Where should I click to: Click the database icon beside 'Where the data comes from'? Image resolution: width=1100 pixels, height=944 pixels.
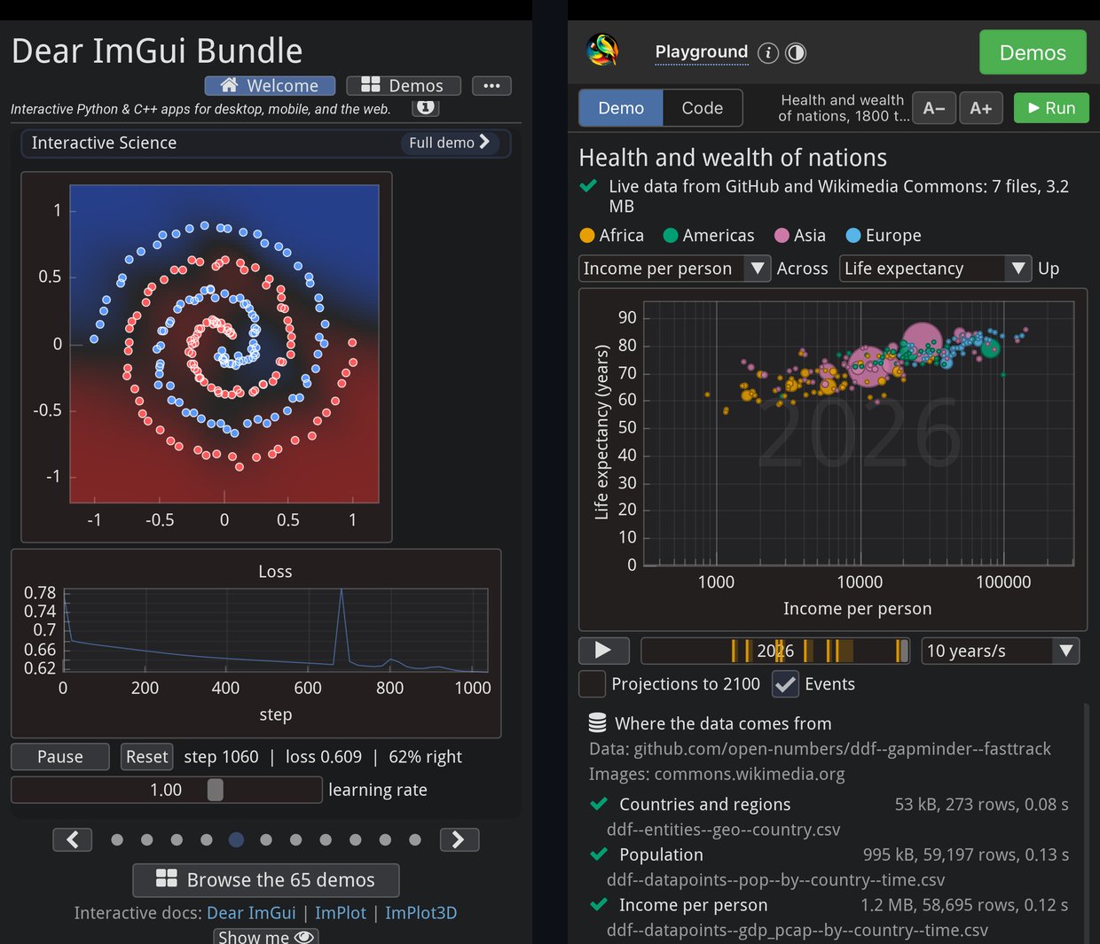[598, 723]
